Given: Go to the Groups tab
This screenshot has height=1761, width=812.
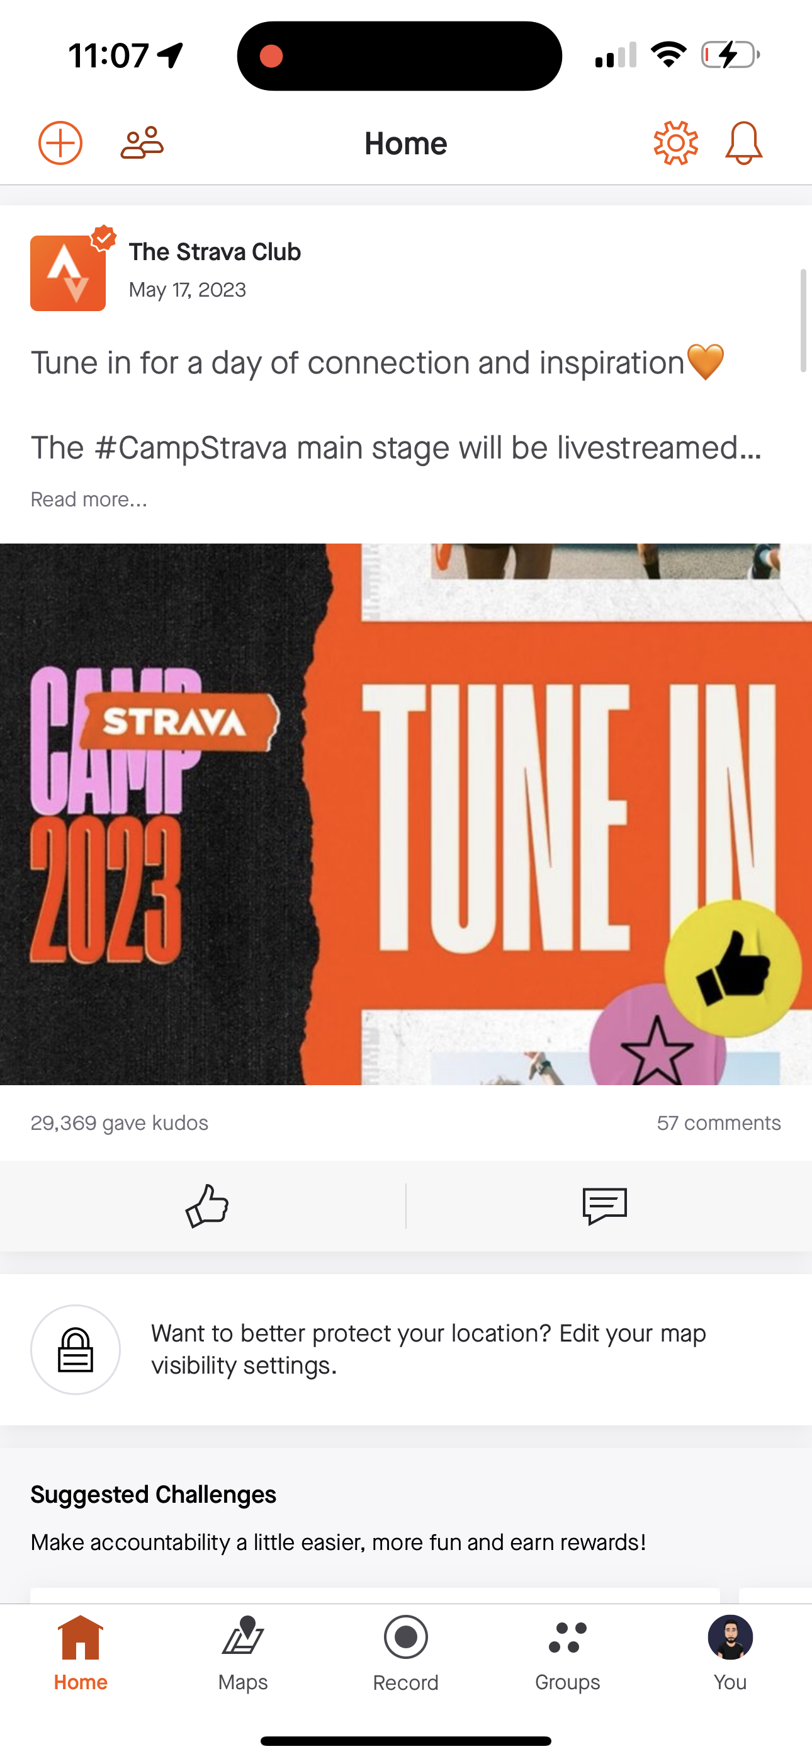Looking at the screenshot, I should point(567,1653).
